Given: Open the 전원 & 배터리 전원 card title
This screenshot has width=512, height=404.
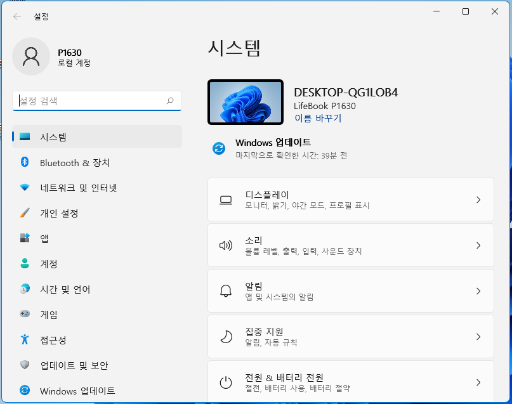Looking at the screenshot, I should (284, 377).
